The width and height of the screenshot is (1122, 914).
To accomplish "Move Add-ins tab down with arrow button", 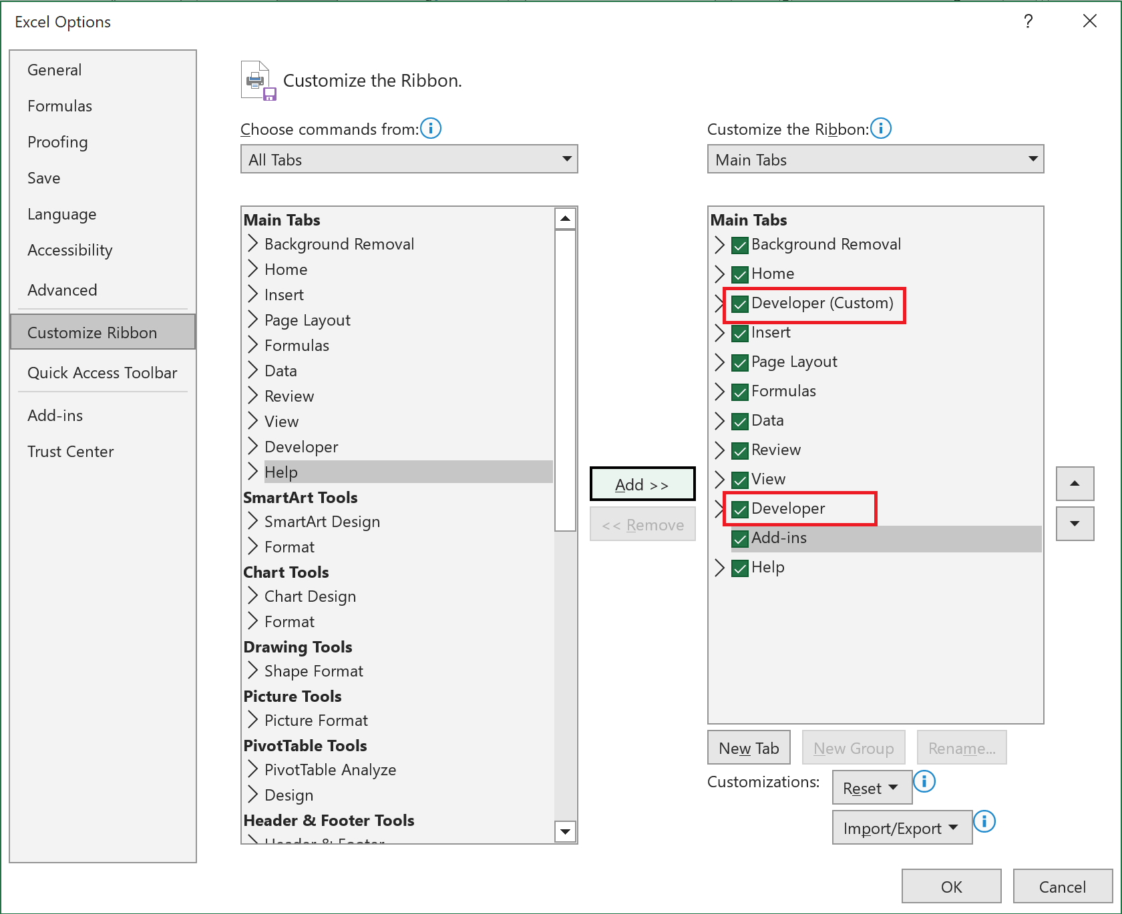I will tap(1075, 524).
